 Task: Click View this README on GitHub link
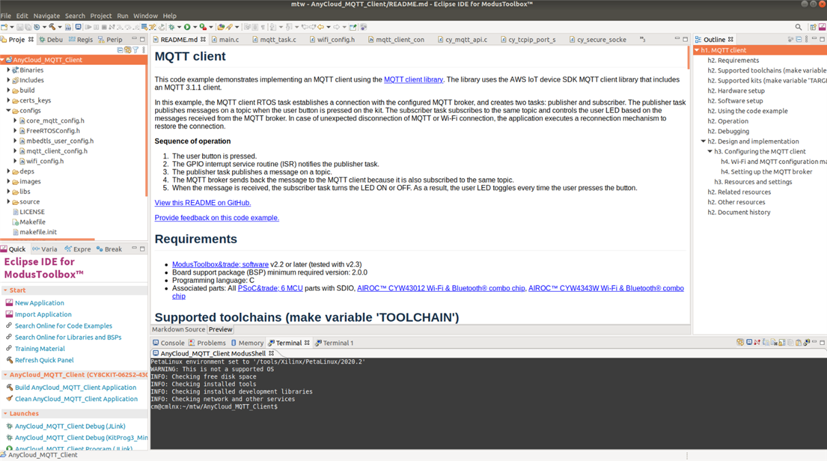tap(203, 203)
